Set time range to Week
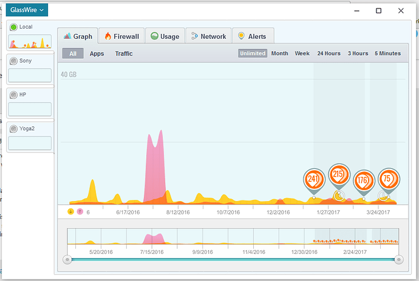The width and height of the screenshot is (419, 281). point(302,53)
